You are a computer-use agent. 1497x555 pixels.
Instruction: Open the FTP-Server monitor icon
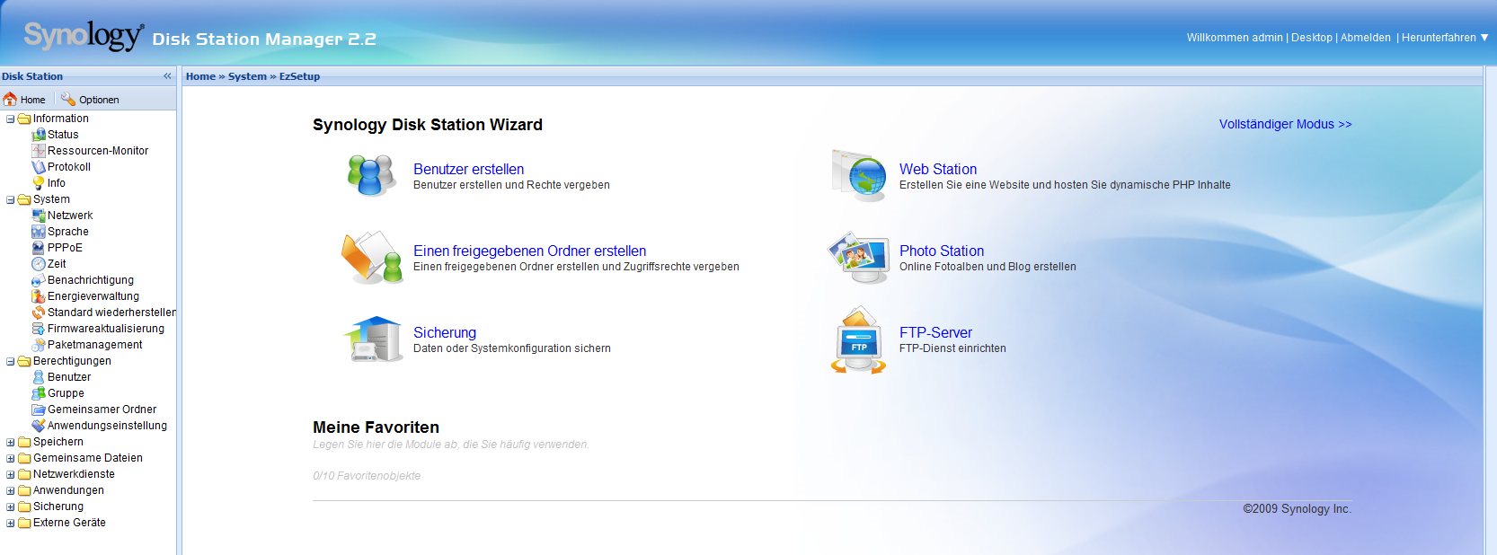coord(858,340)
